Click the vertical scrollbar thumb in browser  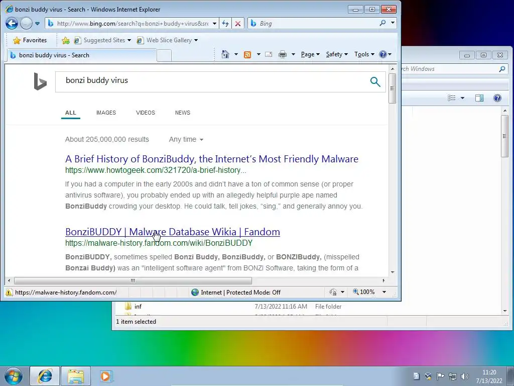(392, 88)
